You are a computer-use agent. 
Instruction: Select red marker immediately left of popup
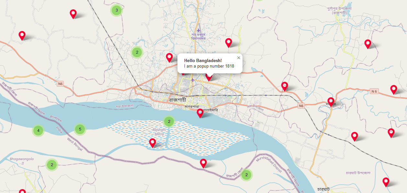169,58
